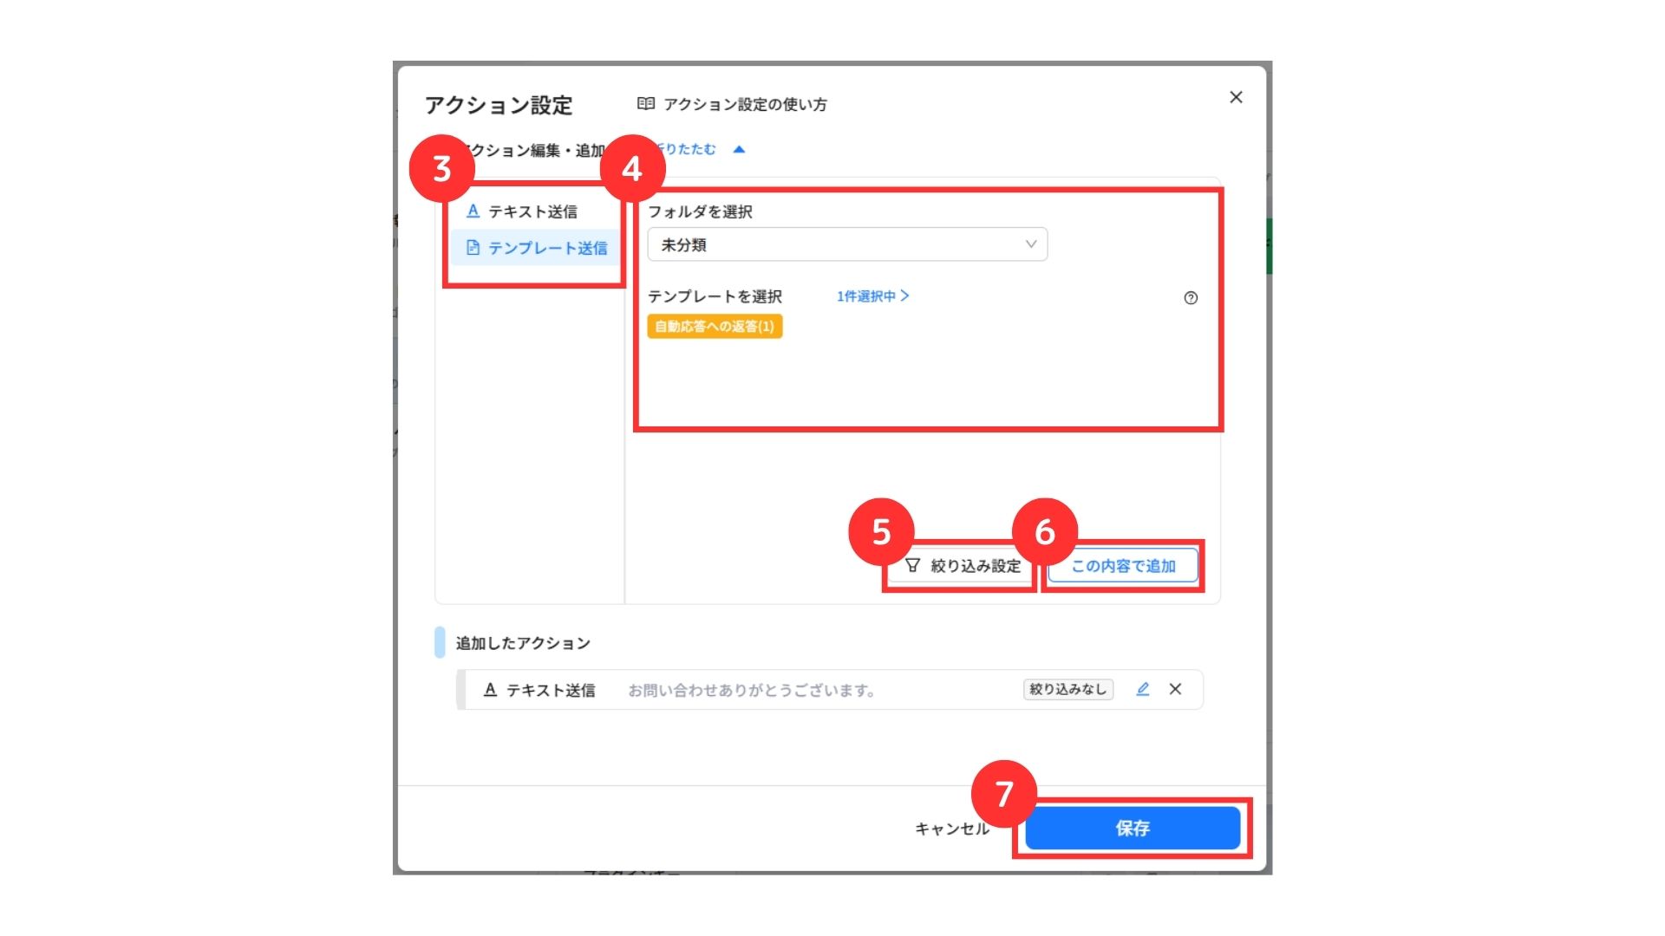Image resolution: width=1665 pixels, height=936 pixels.
Task: Click the 保存 button
Action: (x=1133, y=829)
